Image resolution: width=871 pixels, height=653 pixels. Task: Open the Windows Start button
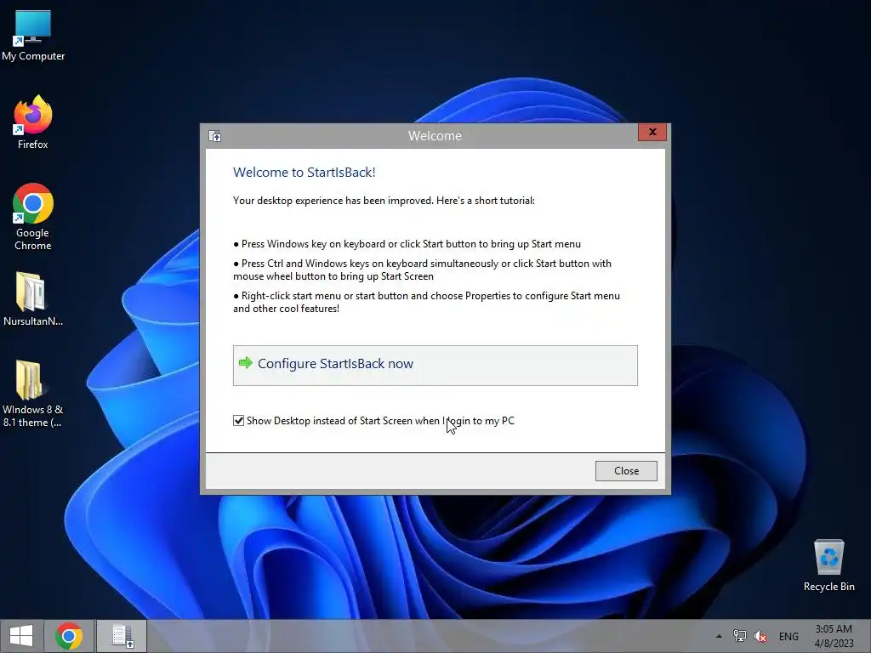pos(21,636)
